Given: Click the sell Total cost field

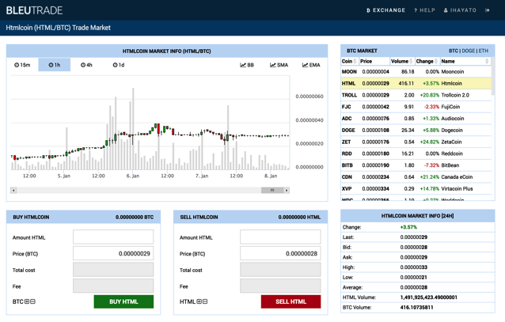Looking at the screenshot, I should pyautogui.click(x=280, y=270).
